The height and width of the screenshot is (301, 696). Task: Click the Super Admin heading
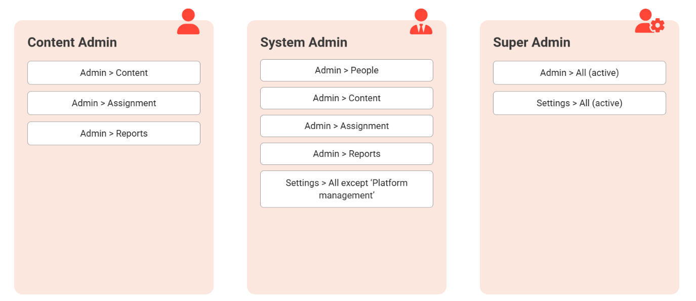point(531,42)
